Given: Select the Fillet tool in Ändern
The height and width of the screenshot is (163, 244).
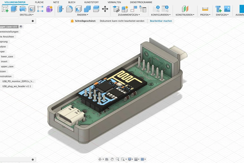Looking at the screenshot, I should [x=69, y=9].
